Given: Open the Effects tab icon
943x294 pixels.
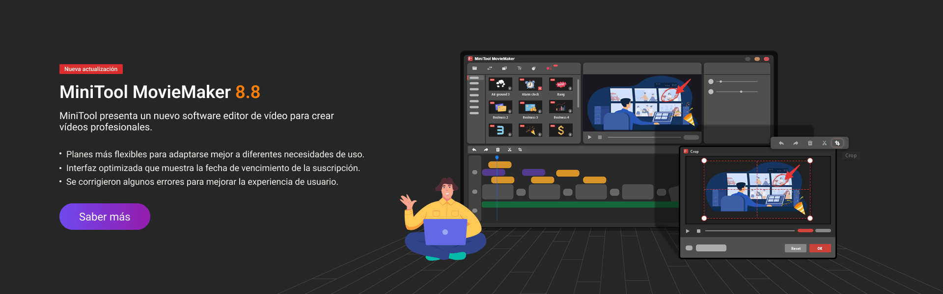Looking at the screenshot, I should point(504,68).
